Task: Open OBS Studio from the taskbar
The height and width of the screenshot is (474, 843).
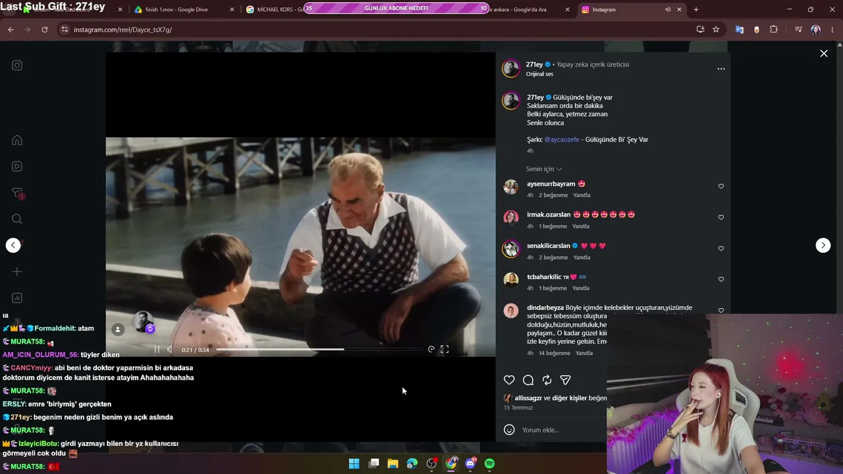Action: coord(431,463)
